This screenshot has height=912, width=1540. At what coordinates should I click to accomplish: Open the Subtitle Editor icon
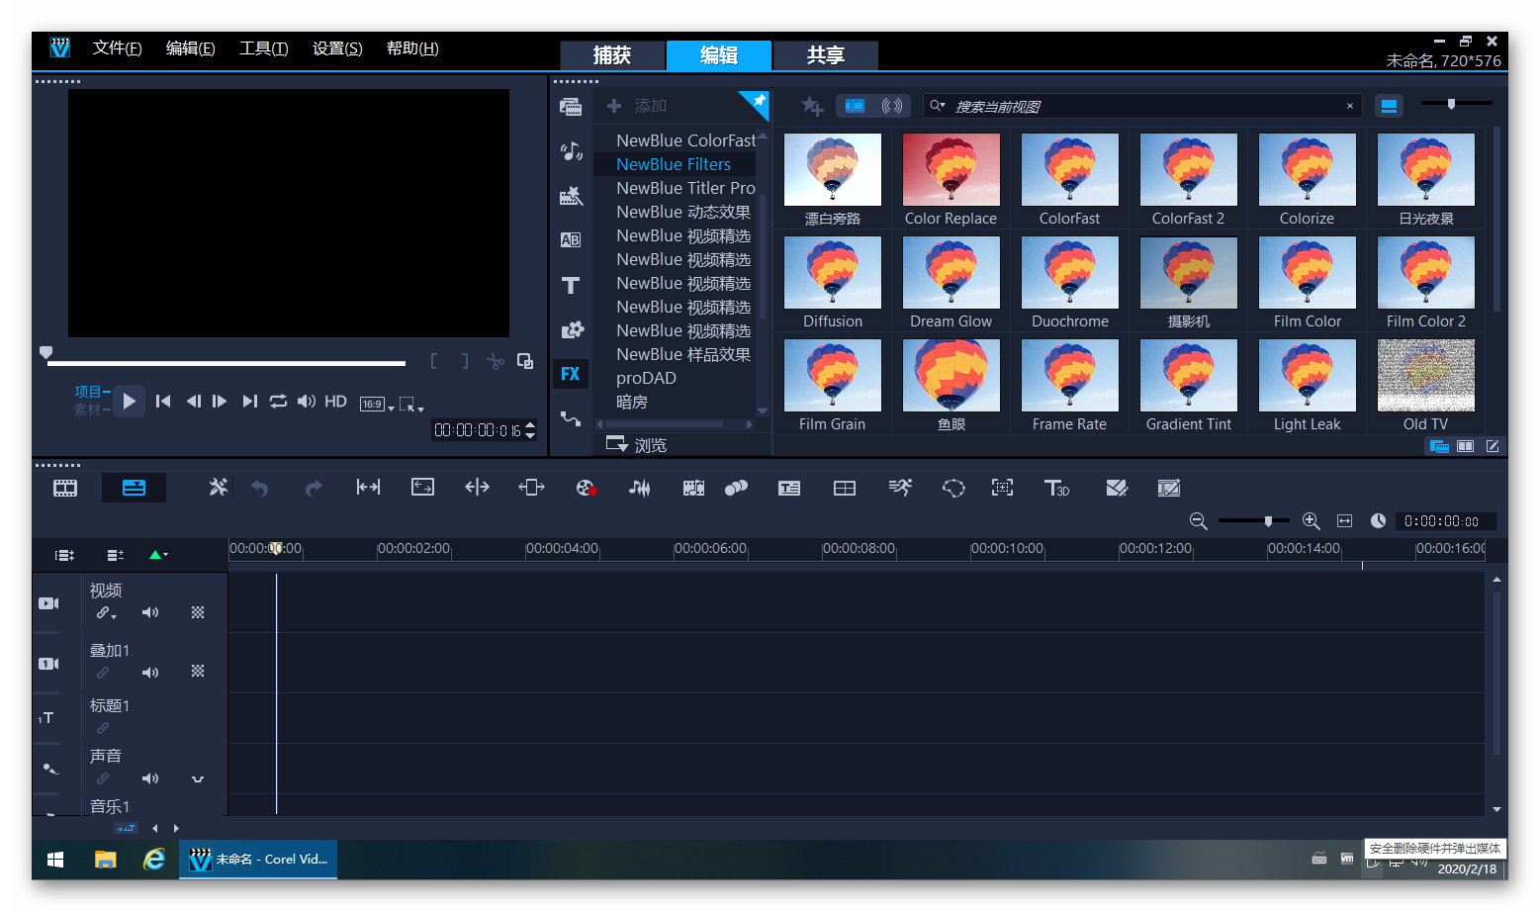[789, 488]
